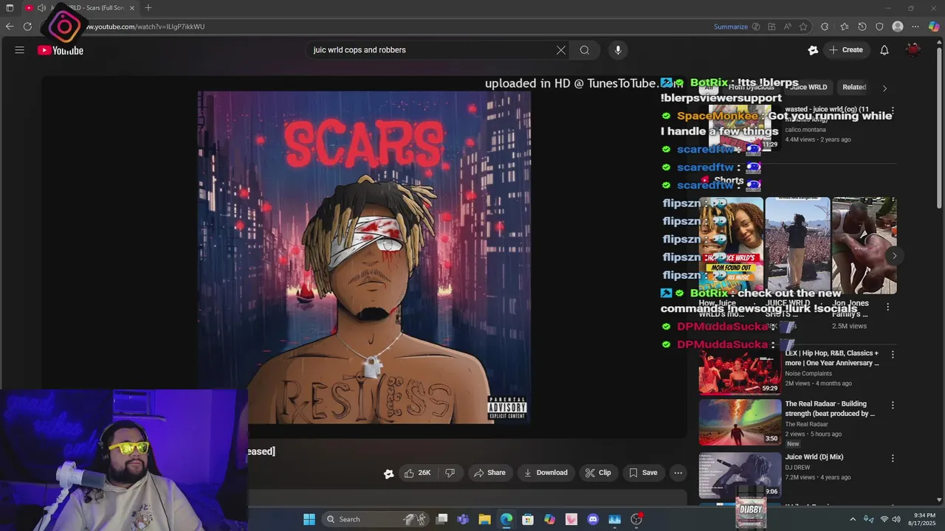Open the Copilot sidebar icon
Screen dimensions: 945x531
point(934,27)
